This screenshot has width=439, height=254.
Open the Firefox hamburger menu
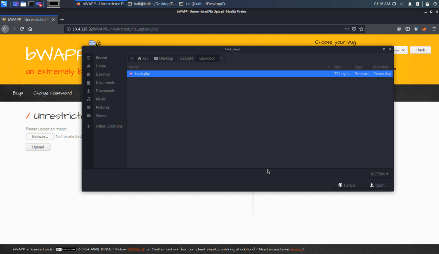pyautogui.click(x=434, y=29)
